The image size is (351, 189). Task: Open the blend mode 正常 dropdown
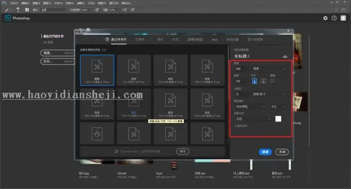click(54, 10)
